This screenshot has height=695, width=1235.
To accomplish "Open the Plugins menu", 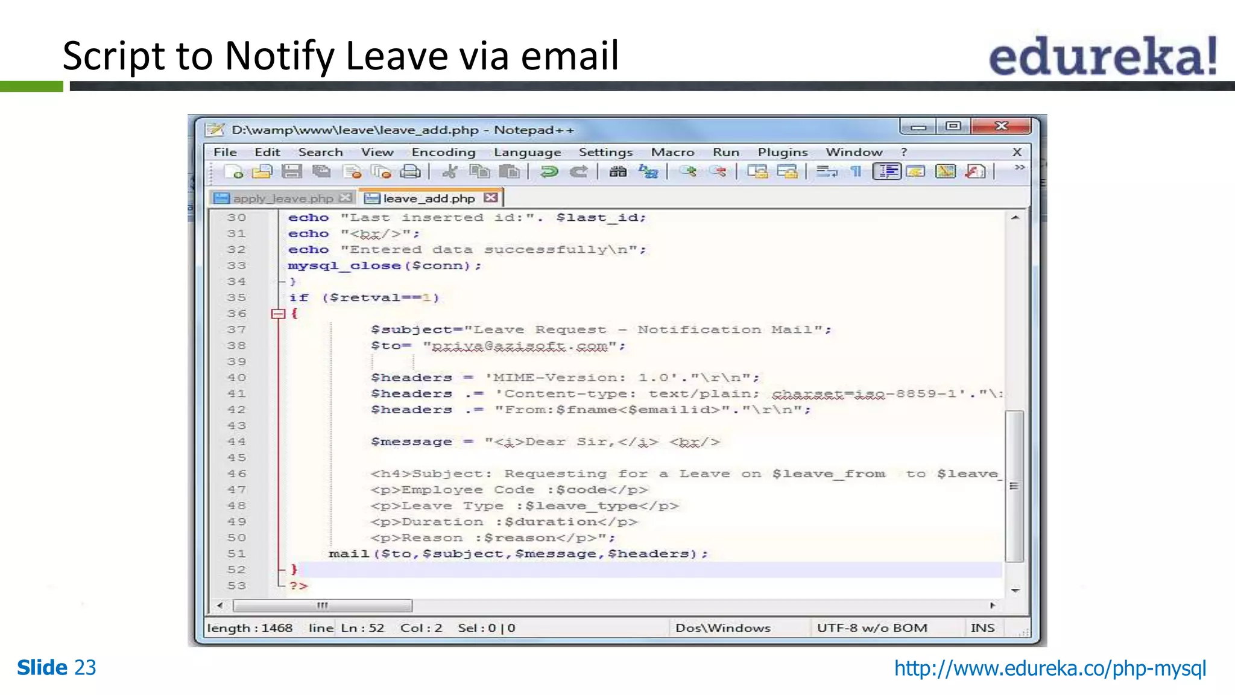I will [782, 152].
